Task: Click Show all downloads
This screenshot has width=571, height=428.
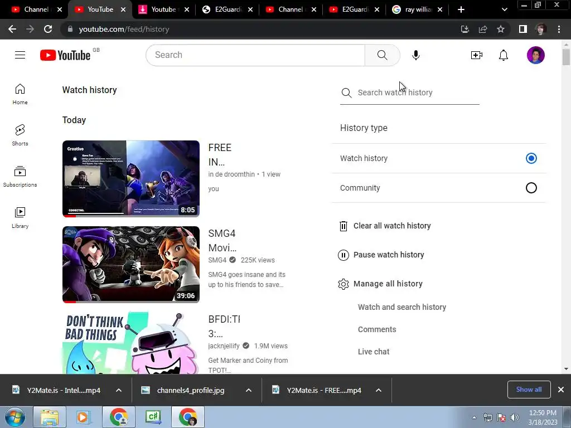Action: [x=529, y=390]
